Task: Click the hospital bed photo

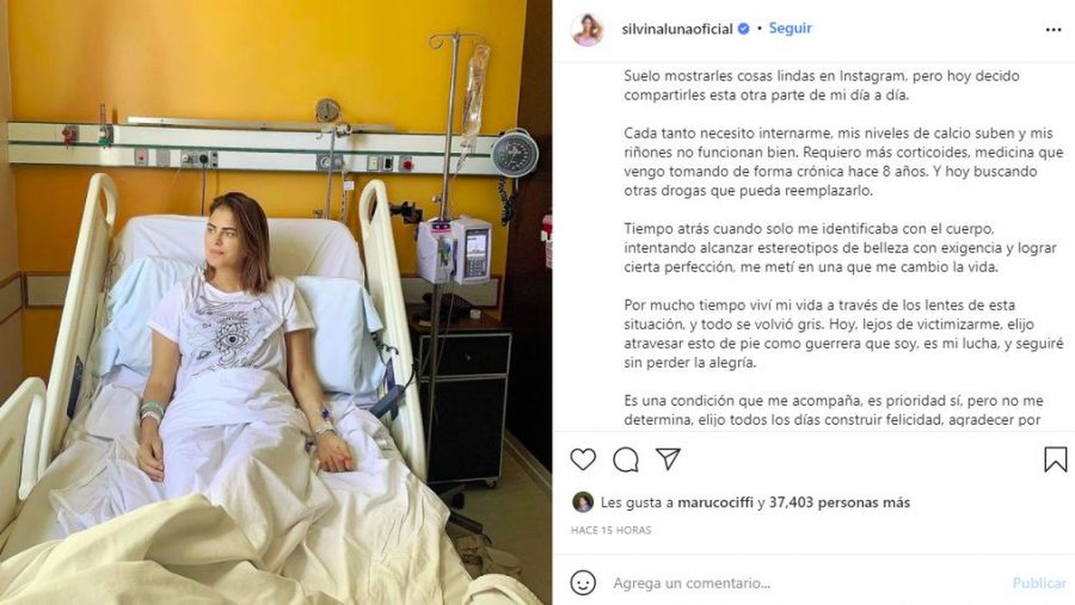Action: [x=276, y=302]
